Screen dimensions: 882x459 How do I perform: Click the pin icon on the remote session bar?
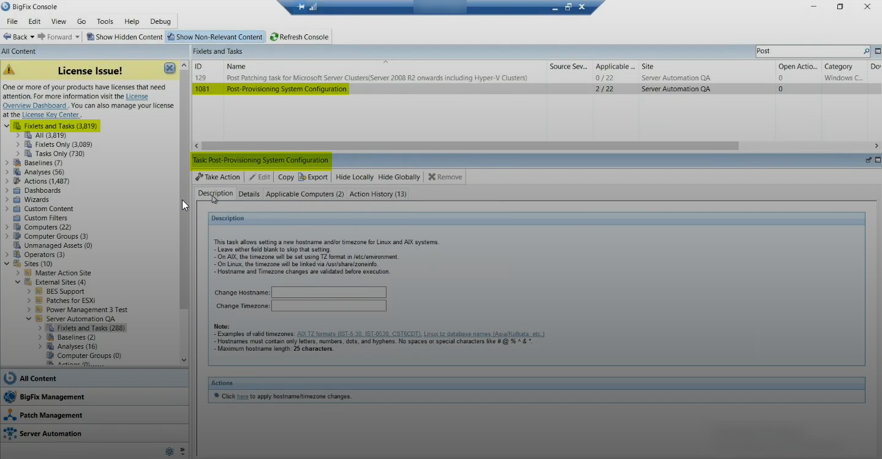(x=301, y=7)
